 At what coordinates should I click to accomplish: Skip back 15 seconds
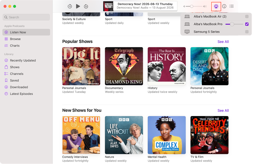69,6
